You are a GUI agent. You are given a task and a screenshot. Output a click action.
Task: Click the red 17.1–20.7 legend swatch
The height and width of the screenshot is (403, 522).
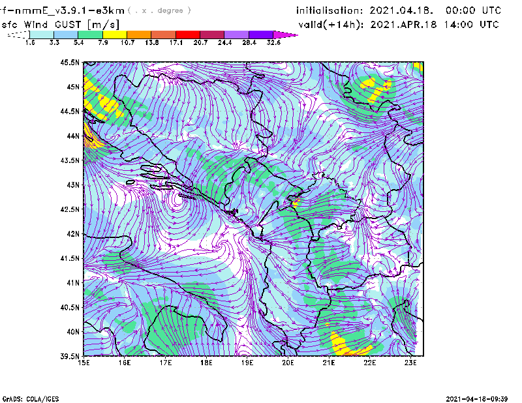point(188,35)
